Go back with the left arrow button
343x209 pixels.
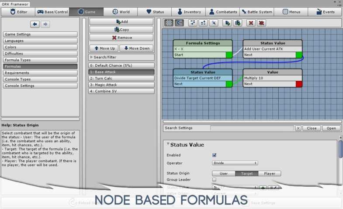(35, 24)
